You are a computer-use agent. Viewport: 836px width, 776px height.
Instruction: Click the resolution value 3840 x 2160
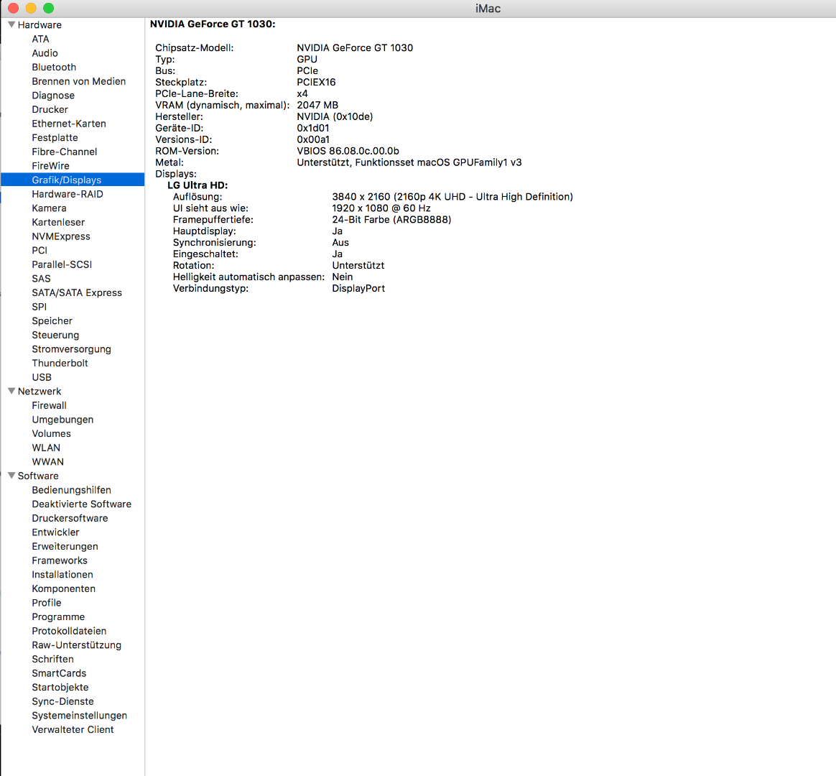tap(452, 197)
